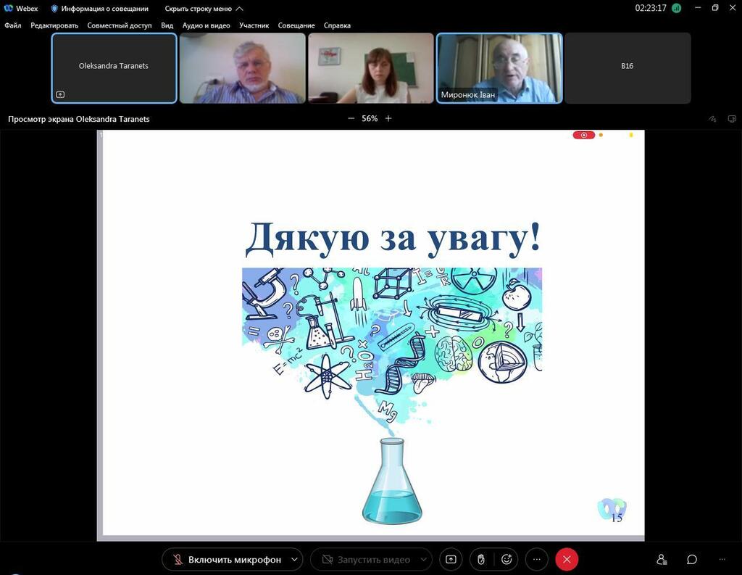Zoom out the shared screen with minus
The height and width of the screenshot is (575, 742).
(351, 118)
